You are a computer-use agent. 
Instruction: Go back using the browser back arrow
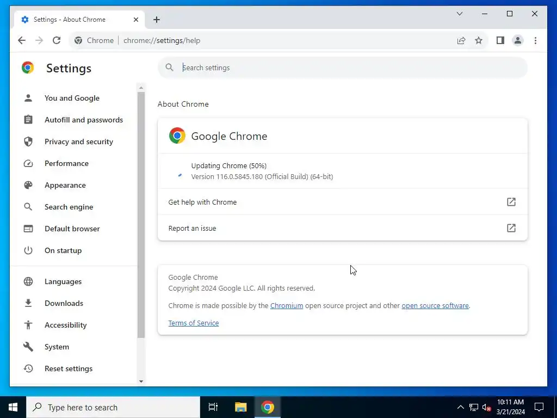(22, 40)
